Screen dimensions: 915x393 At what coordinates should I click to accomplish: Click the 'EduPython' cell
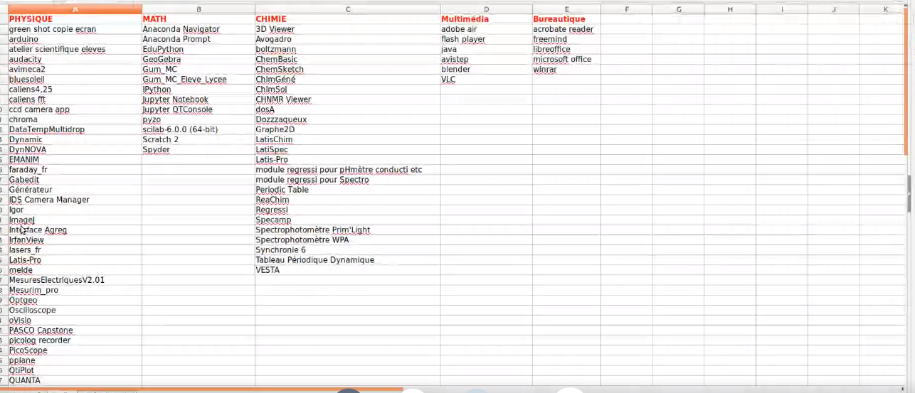coord(199,49)
